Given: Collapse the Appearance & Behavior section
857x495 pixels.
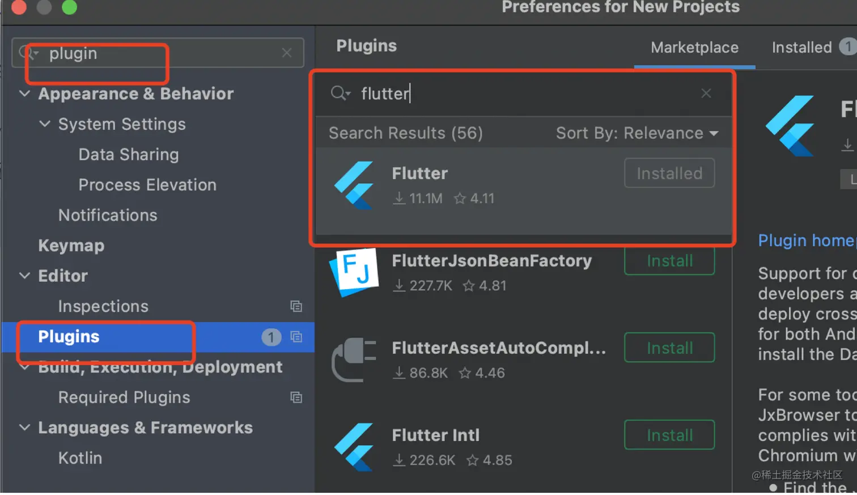Looking at the screenshot, I should point(25,94).
